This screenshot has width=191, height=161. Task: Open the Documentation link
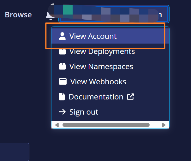(x=96, y=97)
